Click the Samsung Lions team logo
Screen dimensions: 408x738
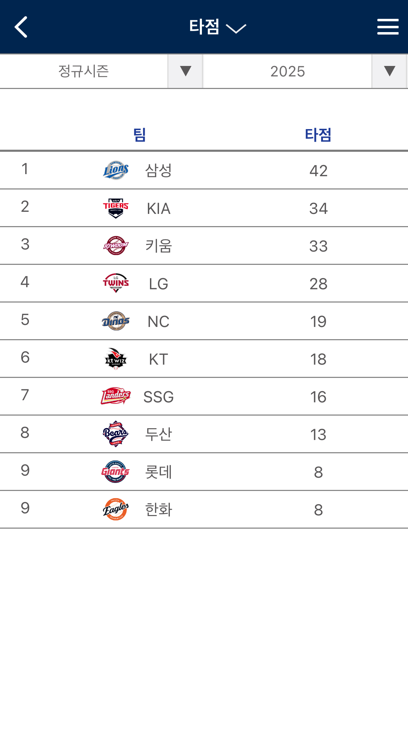(x=116, y=170)
